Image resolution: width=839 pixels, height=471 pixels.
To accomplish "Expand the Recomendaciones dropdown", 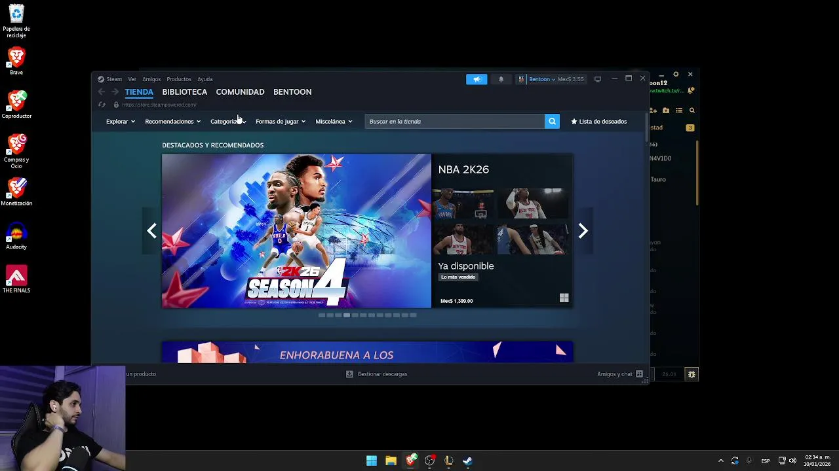I will click(172, 121).
